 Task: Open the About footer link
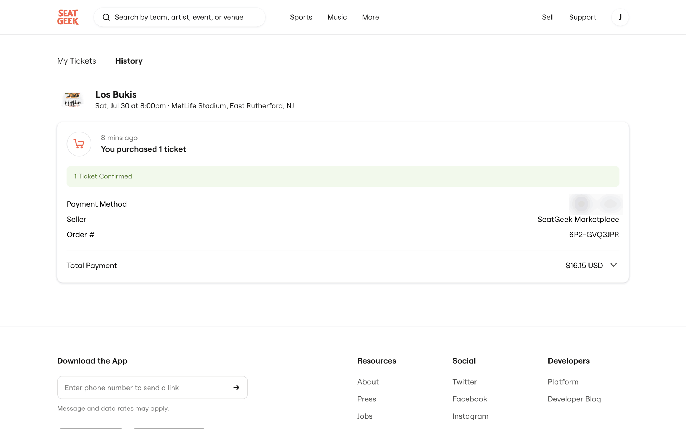pyautogui.click(x=368, y=382)
